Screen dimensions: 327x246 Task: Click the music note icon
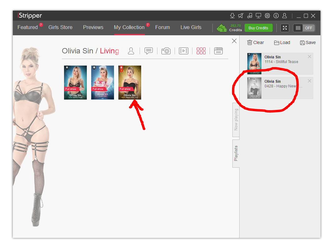coord(250,16)
